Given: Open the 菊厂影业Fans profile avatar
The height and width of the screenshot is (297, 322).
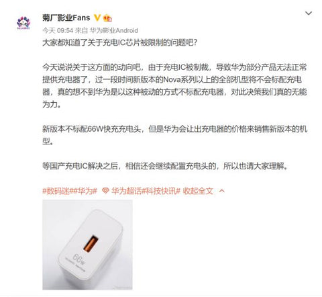Looking at the screenshot, I should (x=23, y=23).
